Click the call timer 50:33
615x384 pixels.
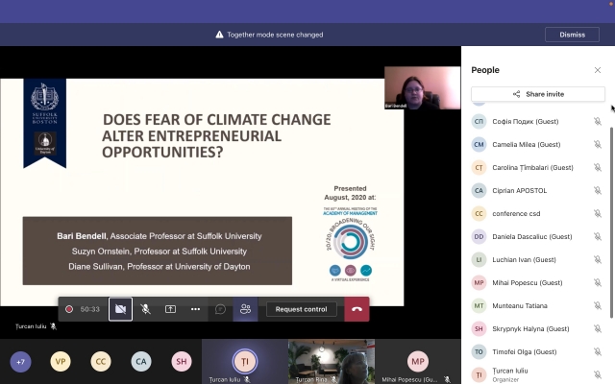click(89, 309)
